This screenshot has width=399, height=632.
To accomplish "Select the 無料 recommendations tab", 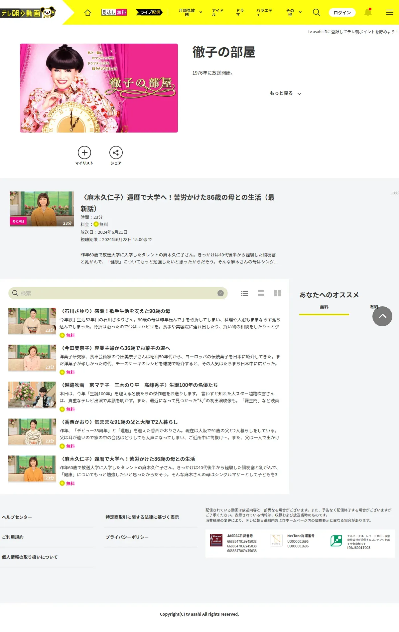I will pos(324,307).
